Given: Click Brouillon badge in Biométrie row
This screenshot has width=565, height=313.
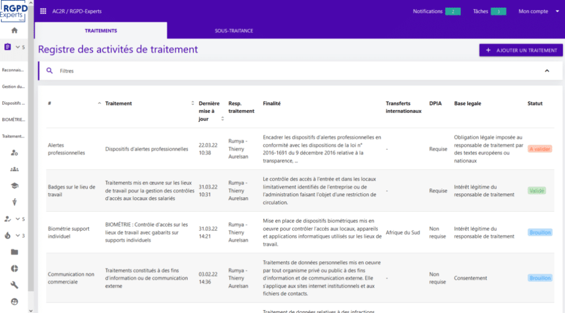Looking at the screenshot, I should click(540, 233).
